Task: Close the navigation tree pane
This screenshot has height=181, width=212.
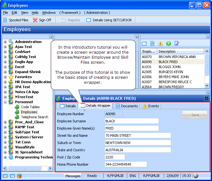Action: tap(51, 37)
